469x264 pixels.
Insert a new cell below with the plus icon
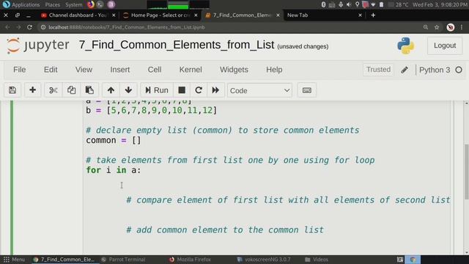tap(32, 90)
